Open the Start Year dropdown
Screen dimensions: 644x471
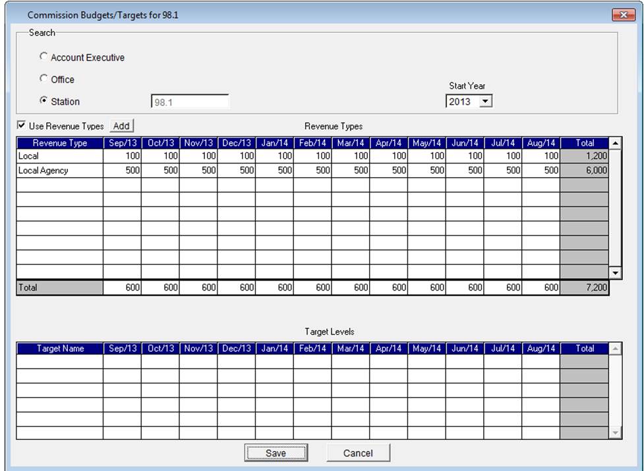point(486,101)
